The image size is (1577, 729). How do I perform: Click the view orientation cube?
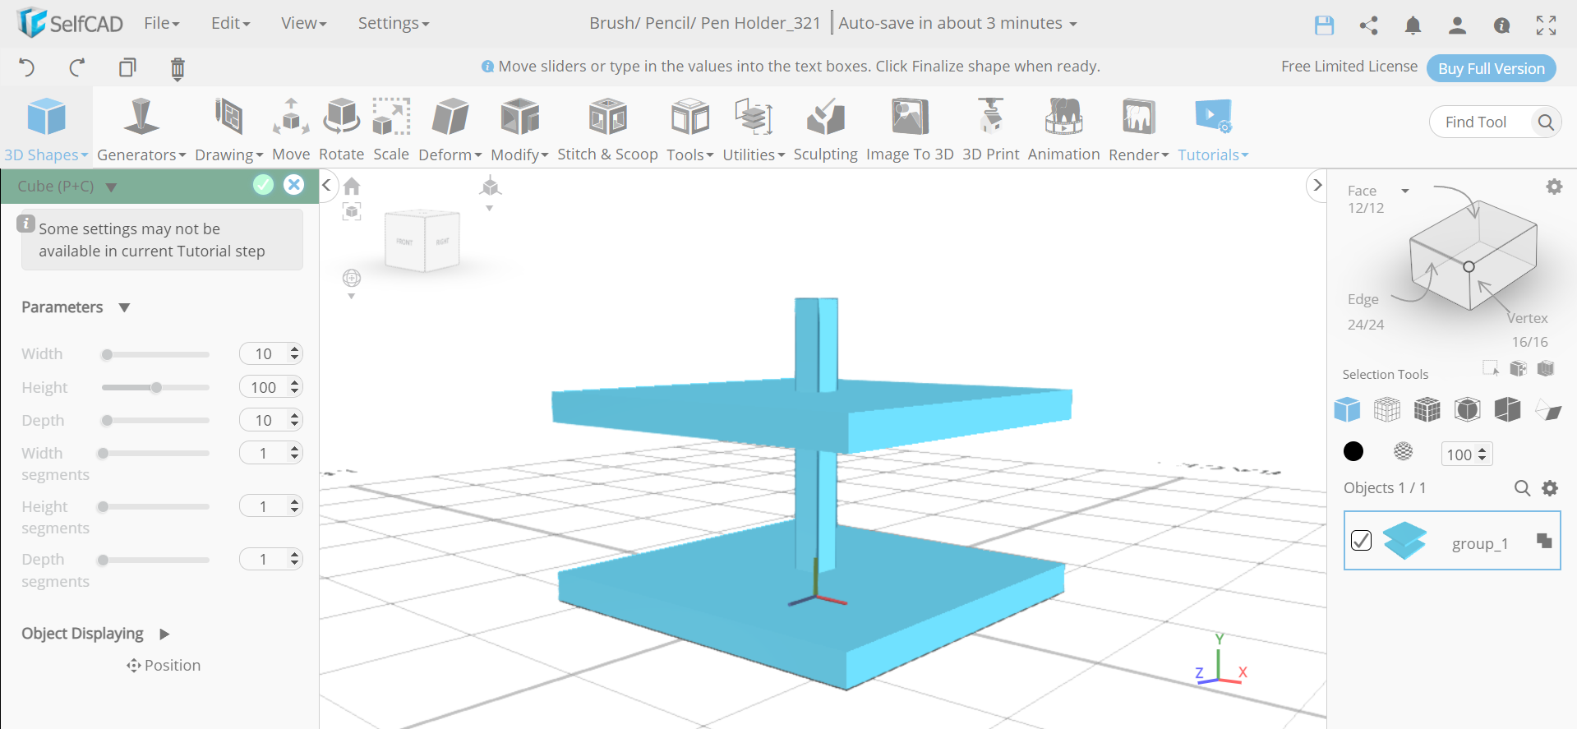pos(423,240)
